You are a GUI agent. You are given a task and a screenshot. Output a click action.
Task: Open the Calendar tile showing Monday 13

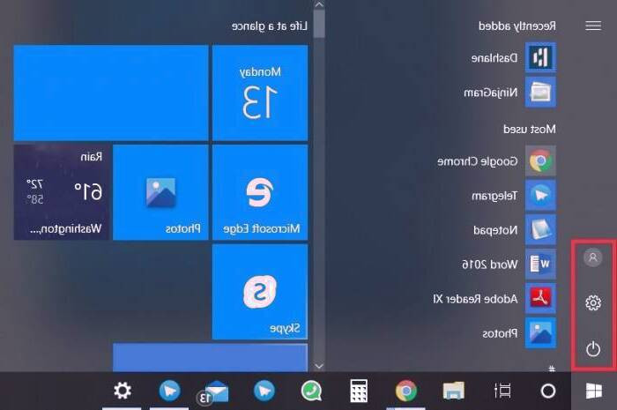tap(259, 93)
